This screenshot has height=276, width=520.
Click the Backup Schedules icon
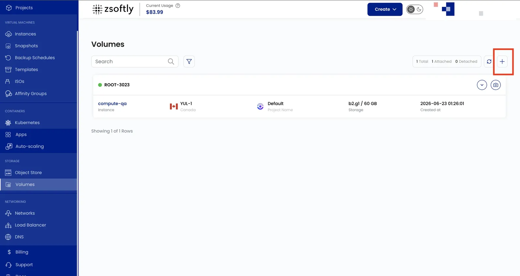(8, 58)
